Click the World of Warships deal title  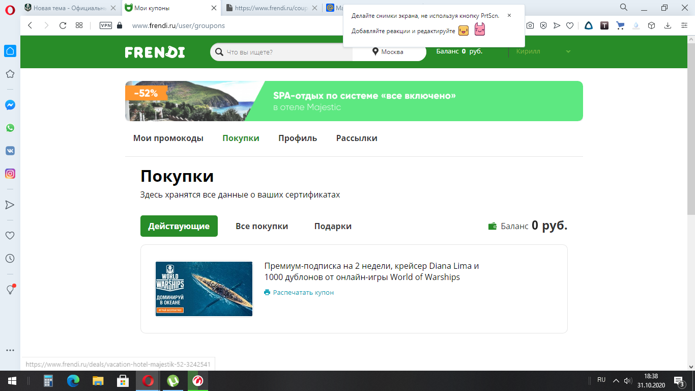(x=372, y=272)
